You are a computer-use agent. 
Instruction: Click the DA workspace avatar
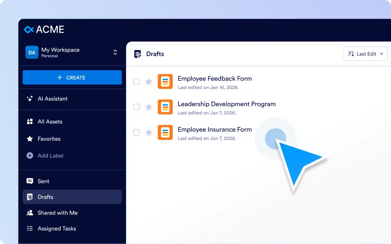32,52
